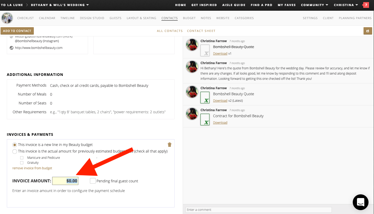The image size is (374, 214).
Task: Click Christina Farrow's avatar on the quote v1 comment
Action: pyautogui.click(x=192, y=45)
